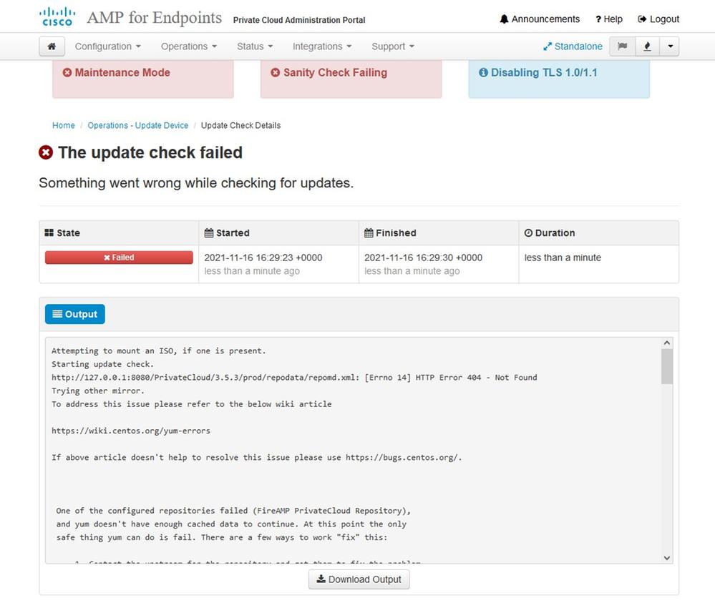This screenshot has height=603, width=715.
Task: Go to Operations - Update Device breadcrumb
Action: 137,125
